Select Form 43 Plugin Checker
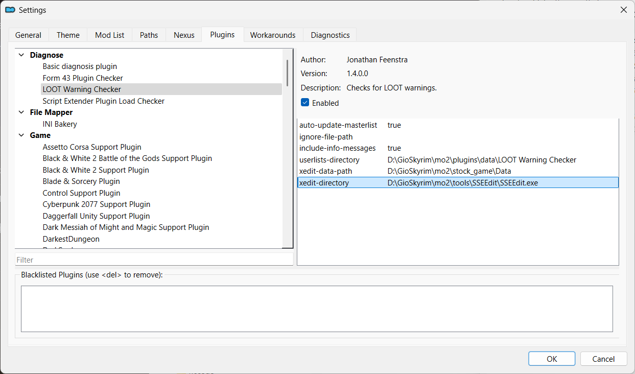Image resolution: width=635 pixels, height=374 pixels. point(83,78)
